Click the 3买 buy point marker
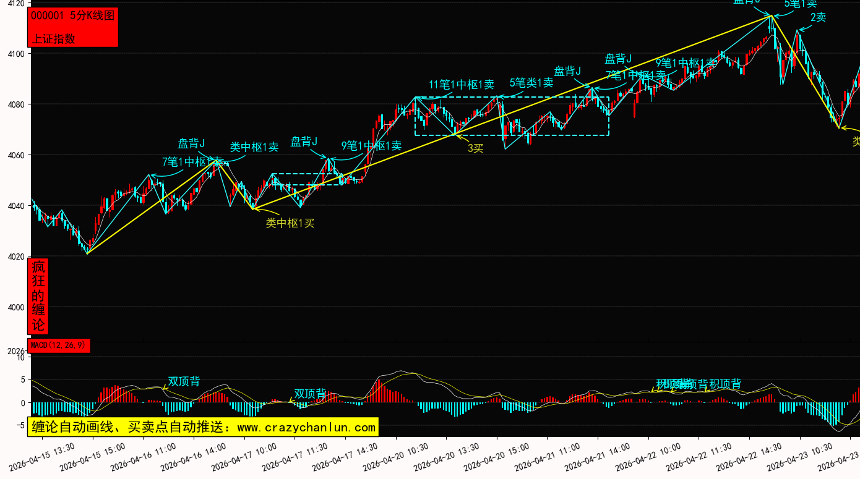 [475, 148]
